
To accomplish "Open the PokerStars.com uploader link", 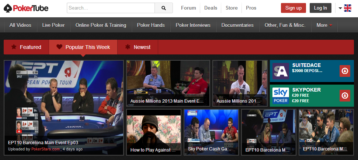I will 46,149.
